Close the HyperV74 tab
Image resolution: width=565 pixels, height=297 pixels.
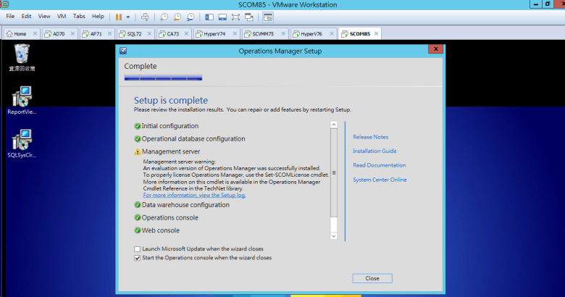pos(235,34)
